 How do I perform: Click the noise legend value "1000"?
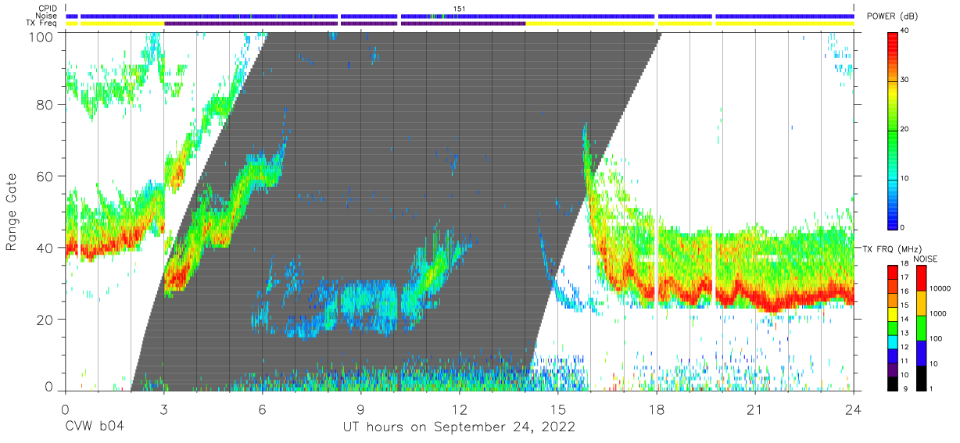click(x=937, y=313)
